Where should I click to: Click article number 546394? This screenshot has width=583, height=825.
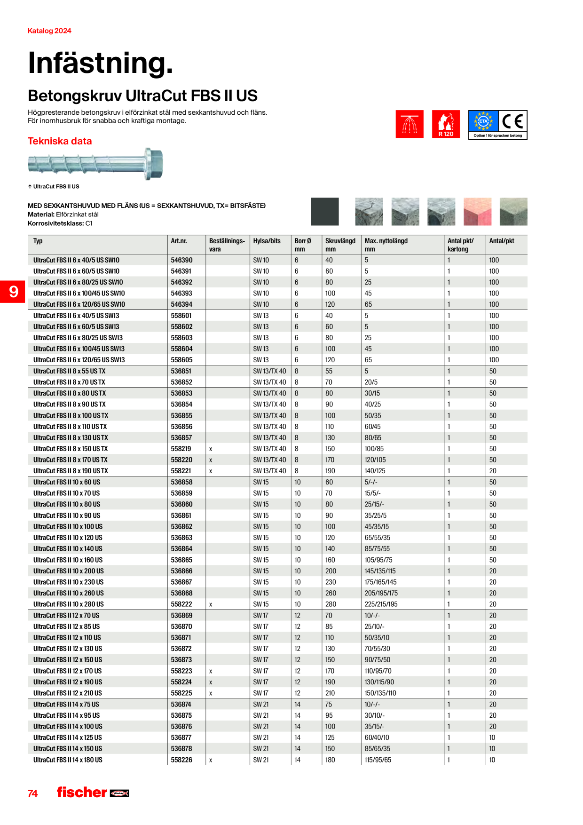click(181, 304)
